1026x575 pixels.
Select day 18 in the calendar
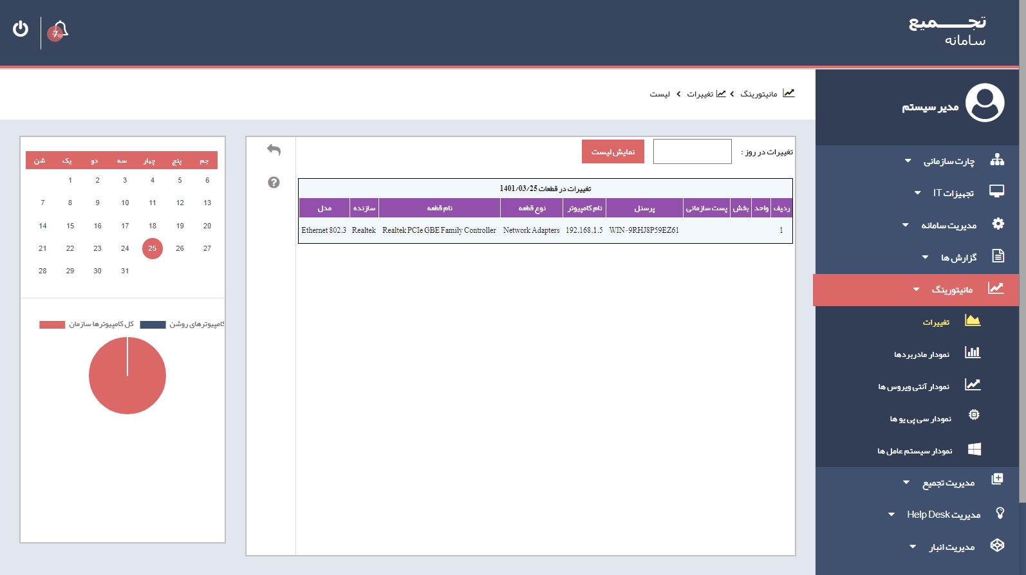(153, 226)
